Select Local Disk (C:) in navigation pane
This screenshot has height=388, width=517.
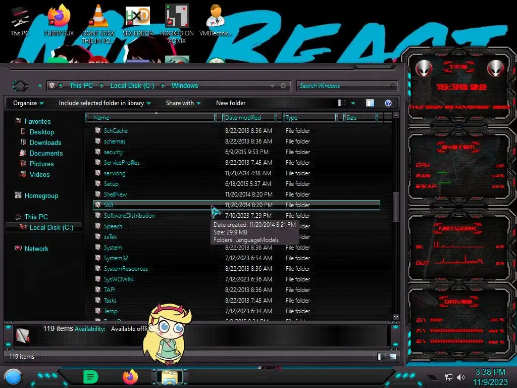44,227
